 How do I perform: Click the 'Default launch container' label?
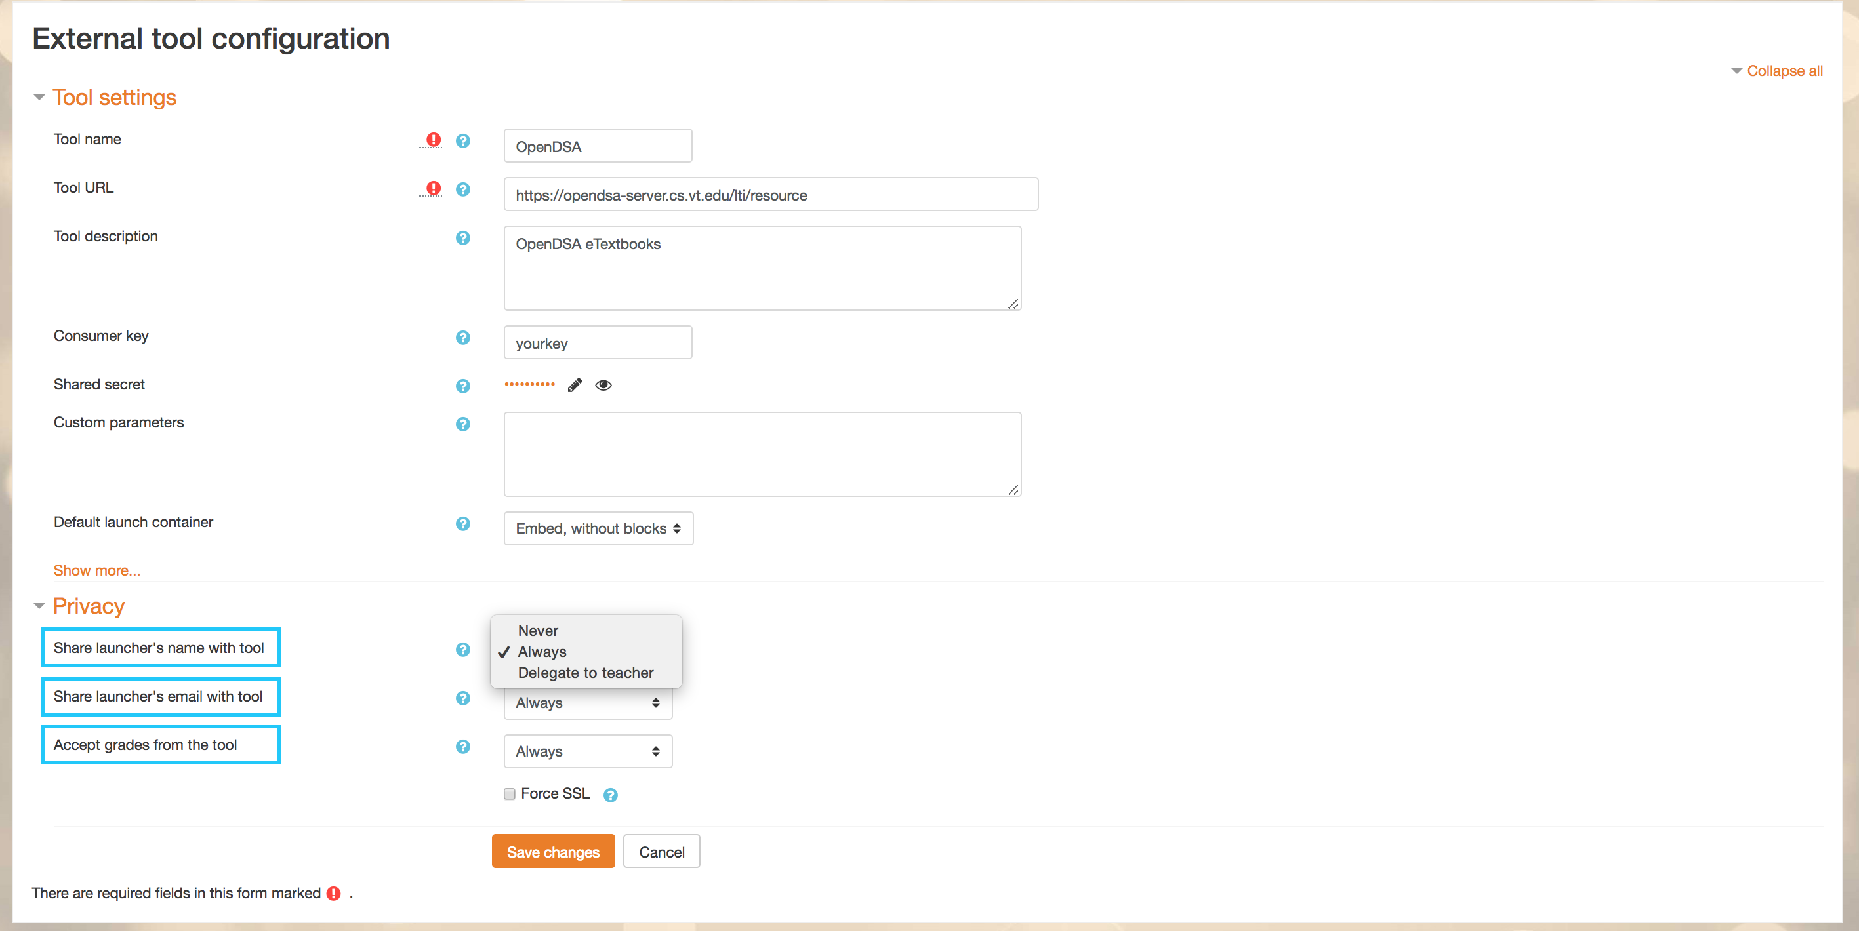click(x=134, y=522)
